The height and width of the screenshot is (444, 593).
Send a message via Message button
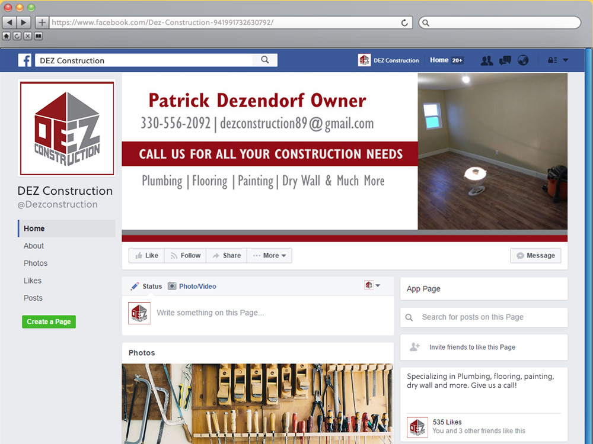(535, 256)
